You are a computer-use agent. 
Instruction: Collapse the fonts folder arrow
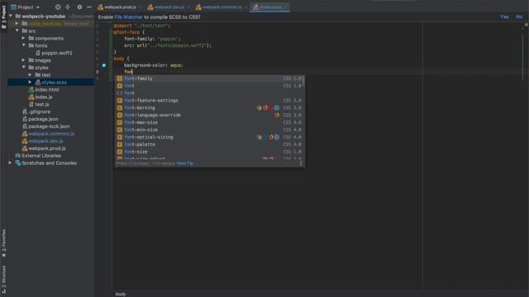[23, 45]
